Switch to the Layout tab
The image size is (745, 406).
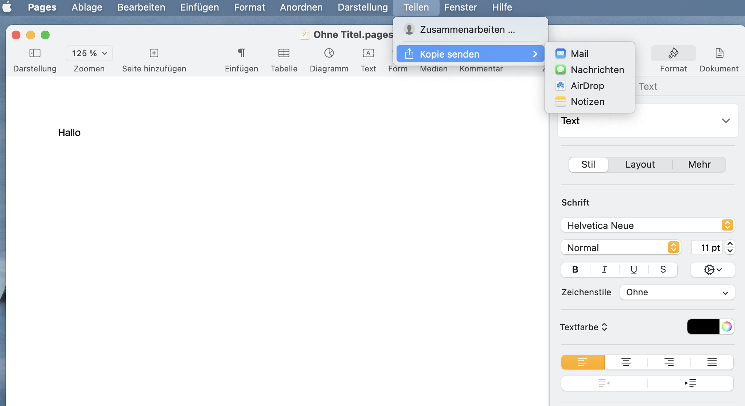point(640,164)
